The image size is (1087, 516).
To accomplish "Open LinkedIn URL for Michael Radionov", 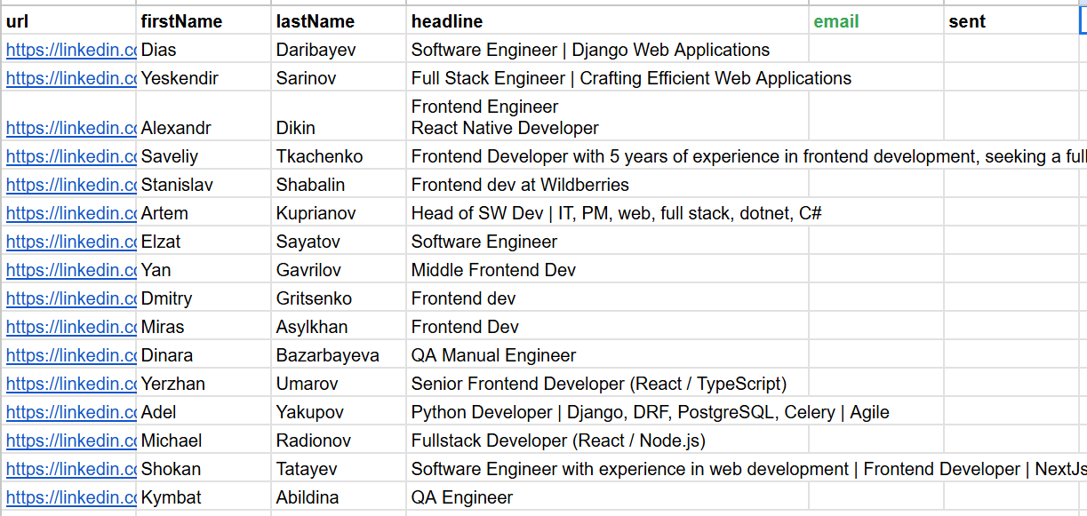I will point(71,441).
